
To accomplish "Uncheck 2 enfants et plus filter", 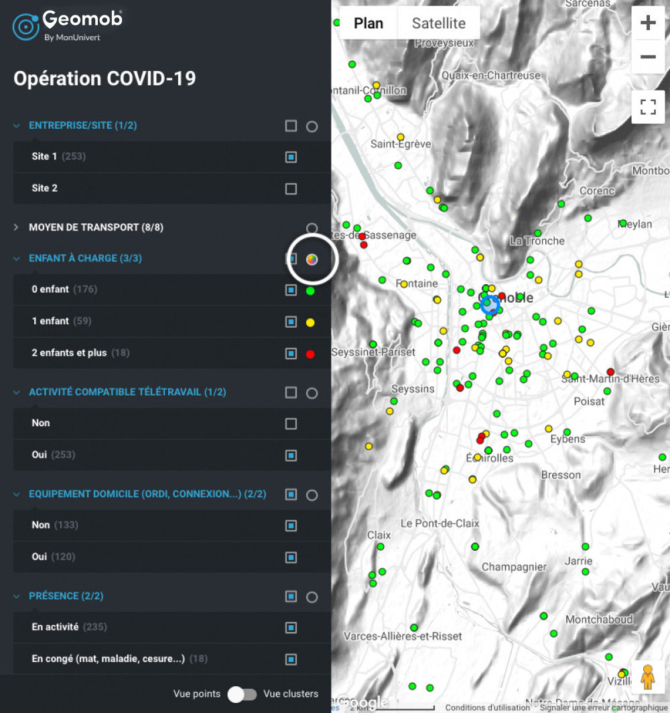I will [291, 353].
